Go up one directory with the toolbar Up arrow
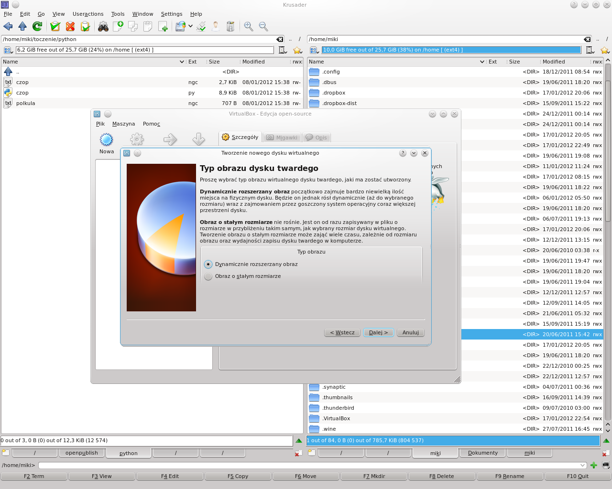This screenshot has height=489, width=612. click(x=22, y=26)
